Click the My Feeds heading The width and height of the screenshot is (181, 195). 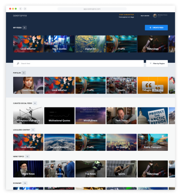click(17, 28)
